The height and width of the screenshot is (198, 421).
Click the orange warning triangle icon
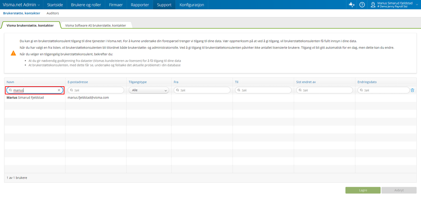(13, 53)
